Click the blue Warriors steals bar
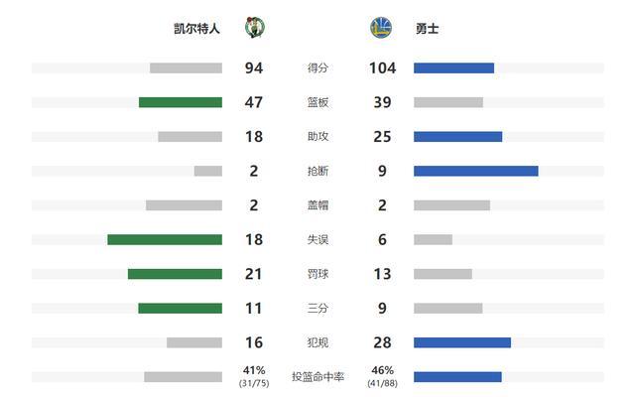Screen dimensions: 636x397 476,171
